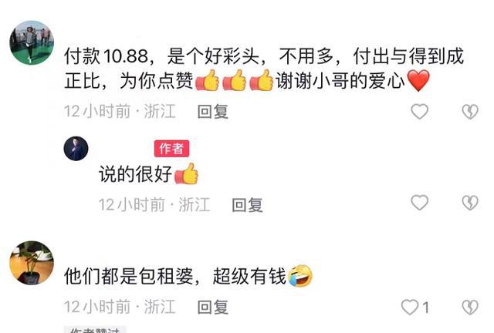Image resolution: width=494 pixels, height=333 pixels.
Task: Open the plant avatar of third commenter
Action: (32, 263)
